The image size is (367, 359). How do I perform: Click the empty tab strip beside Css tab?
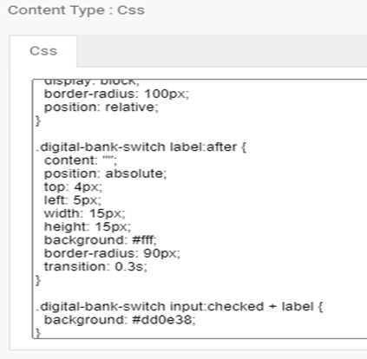[x=222, y=51]
